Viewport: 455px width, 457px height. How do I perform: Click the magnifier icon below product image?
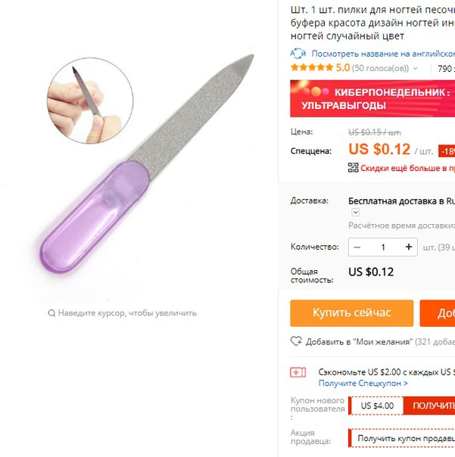(x=51, y=313)
